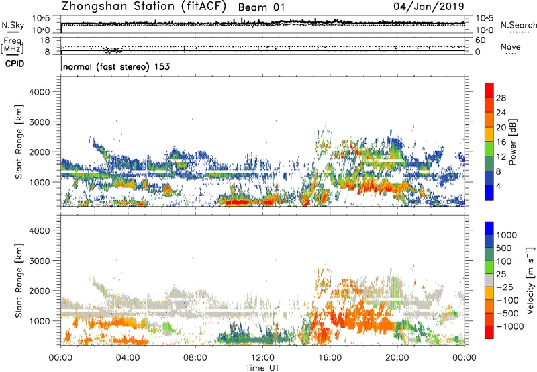The image size is (537, 372).
Task: Select the 'Beam 01' label
Action: pos(261,7)
